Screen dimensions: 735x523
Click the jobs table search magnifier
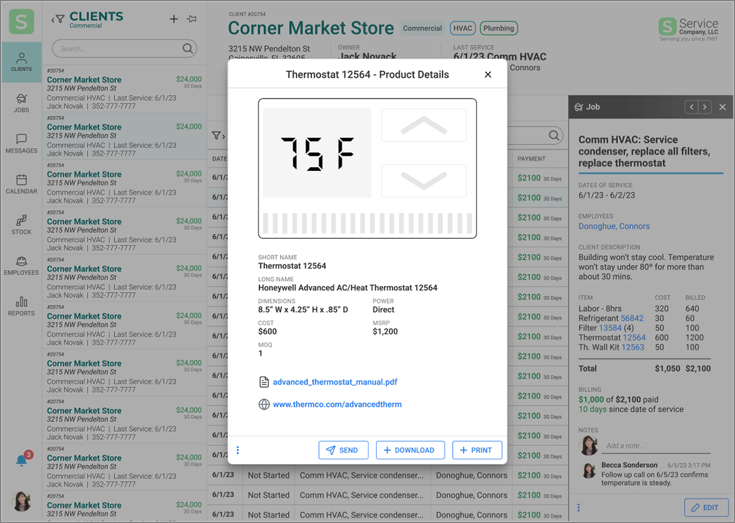tap(554, 135)
